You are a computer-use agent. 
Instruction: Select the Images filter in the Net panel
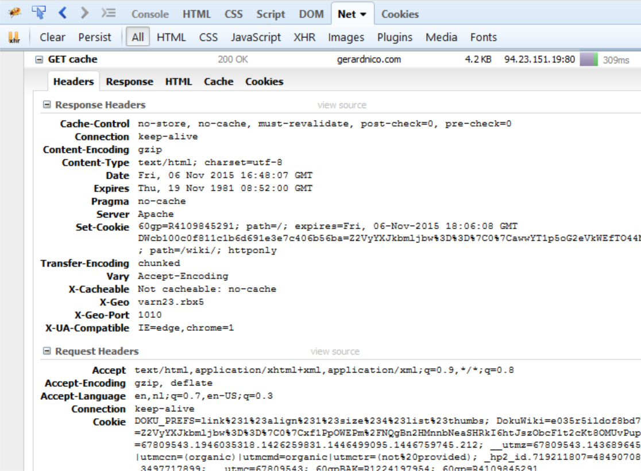345,37
